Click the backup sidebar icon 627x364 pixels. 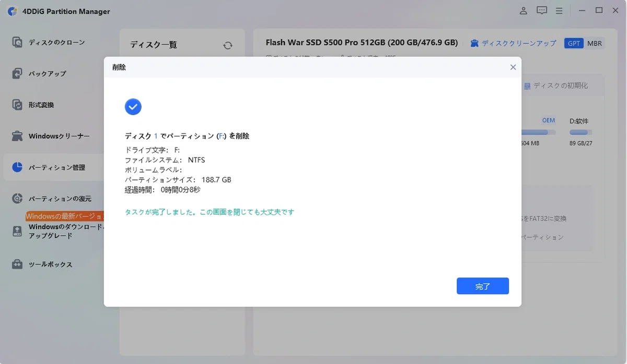tap(17, 74)
